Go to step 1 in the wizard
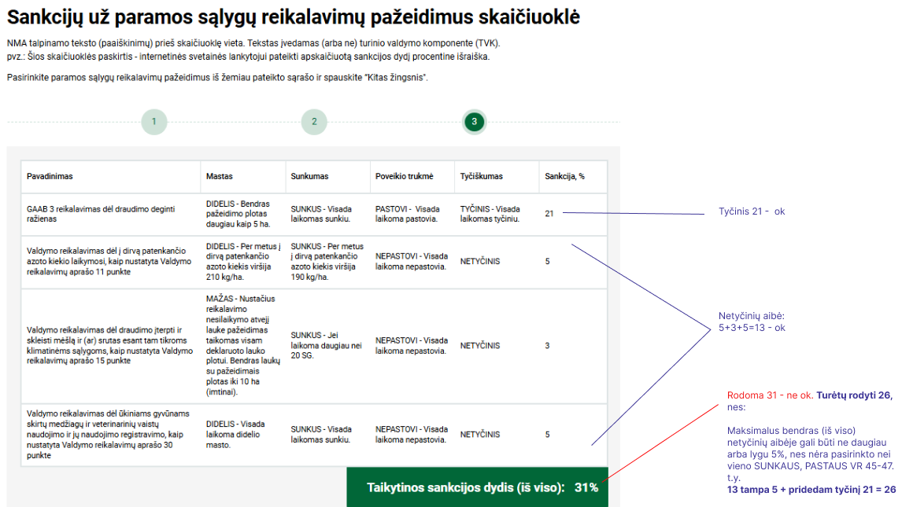The width and height of the screenshot is (913, 507). [154, 122]
